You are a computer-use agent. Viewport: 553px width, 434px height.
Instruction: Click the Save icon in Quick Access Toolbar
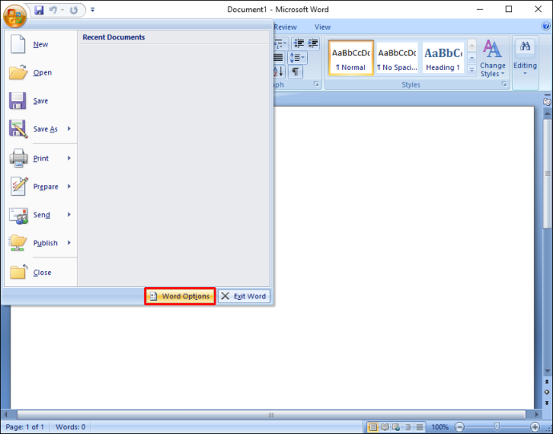tap(39, 10)
